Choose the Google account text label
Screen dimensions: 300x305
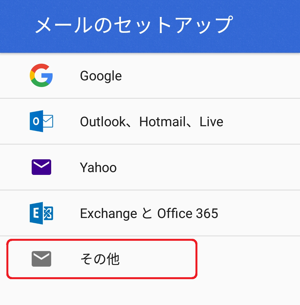(101, 76)
